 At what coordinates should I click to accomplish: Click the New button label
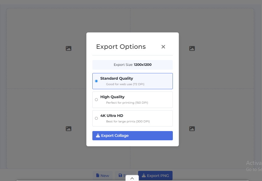[x=105, y=176]
